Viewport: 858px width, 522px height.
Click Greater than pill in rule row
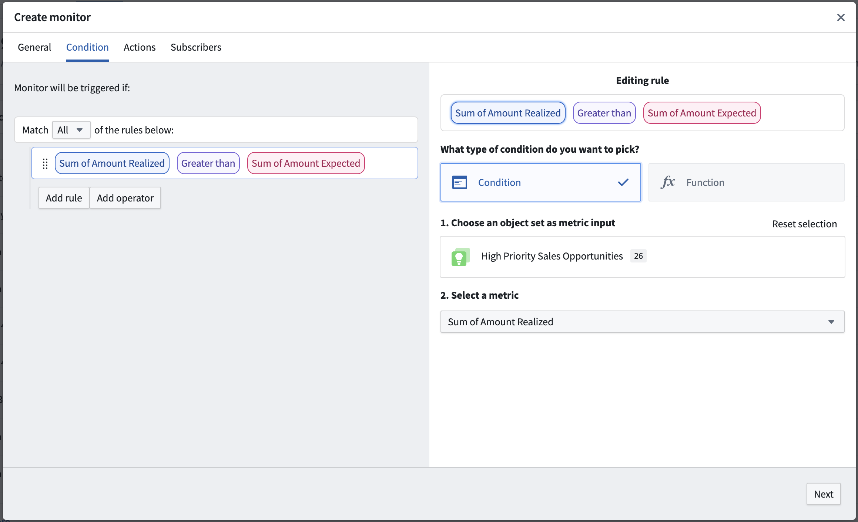208,163
